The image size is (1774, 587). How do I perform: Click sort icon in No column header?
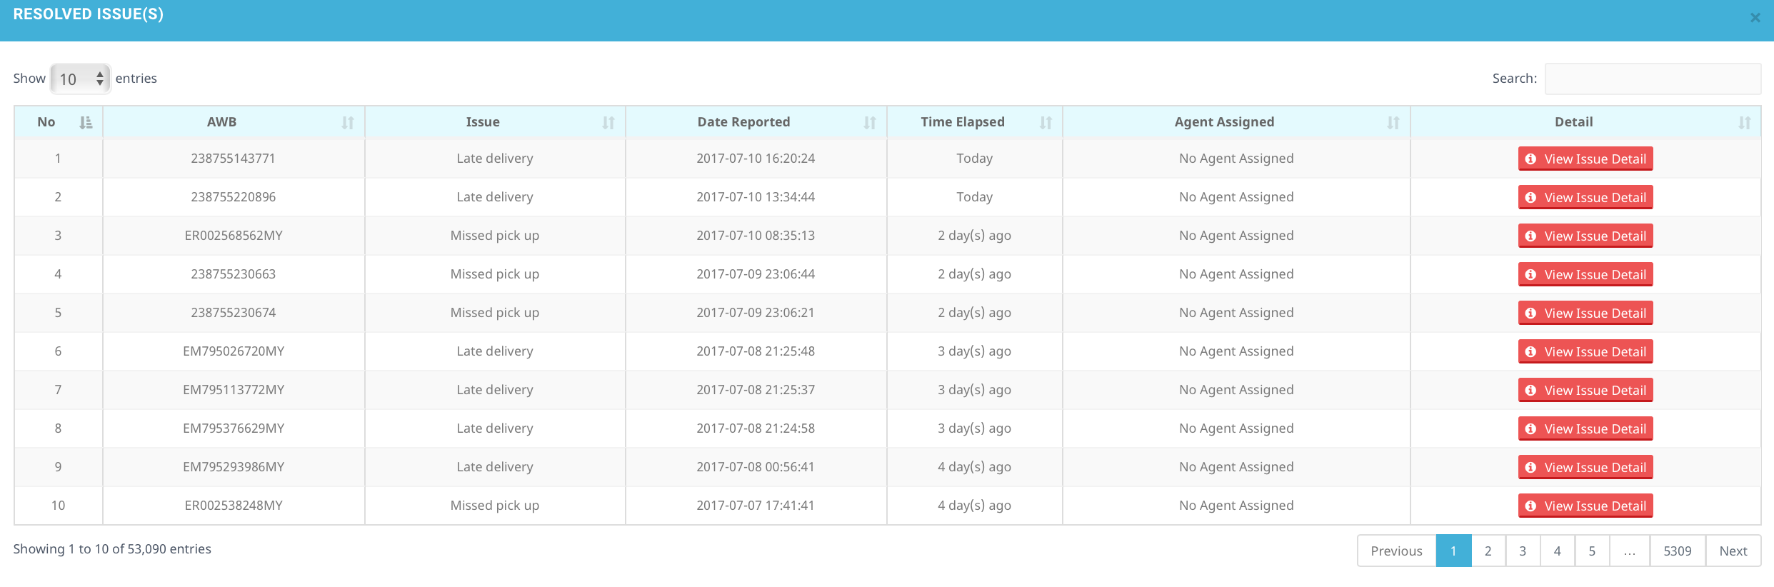tap(86, 123)
